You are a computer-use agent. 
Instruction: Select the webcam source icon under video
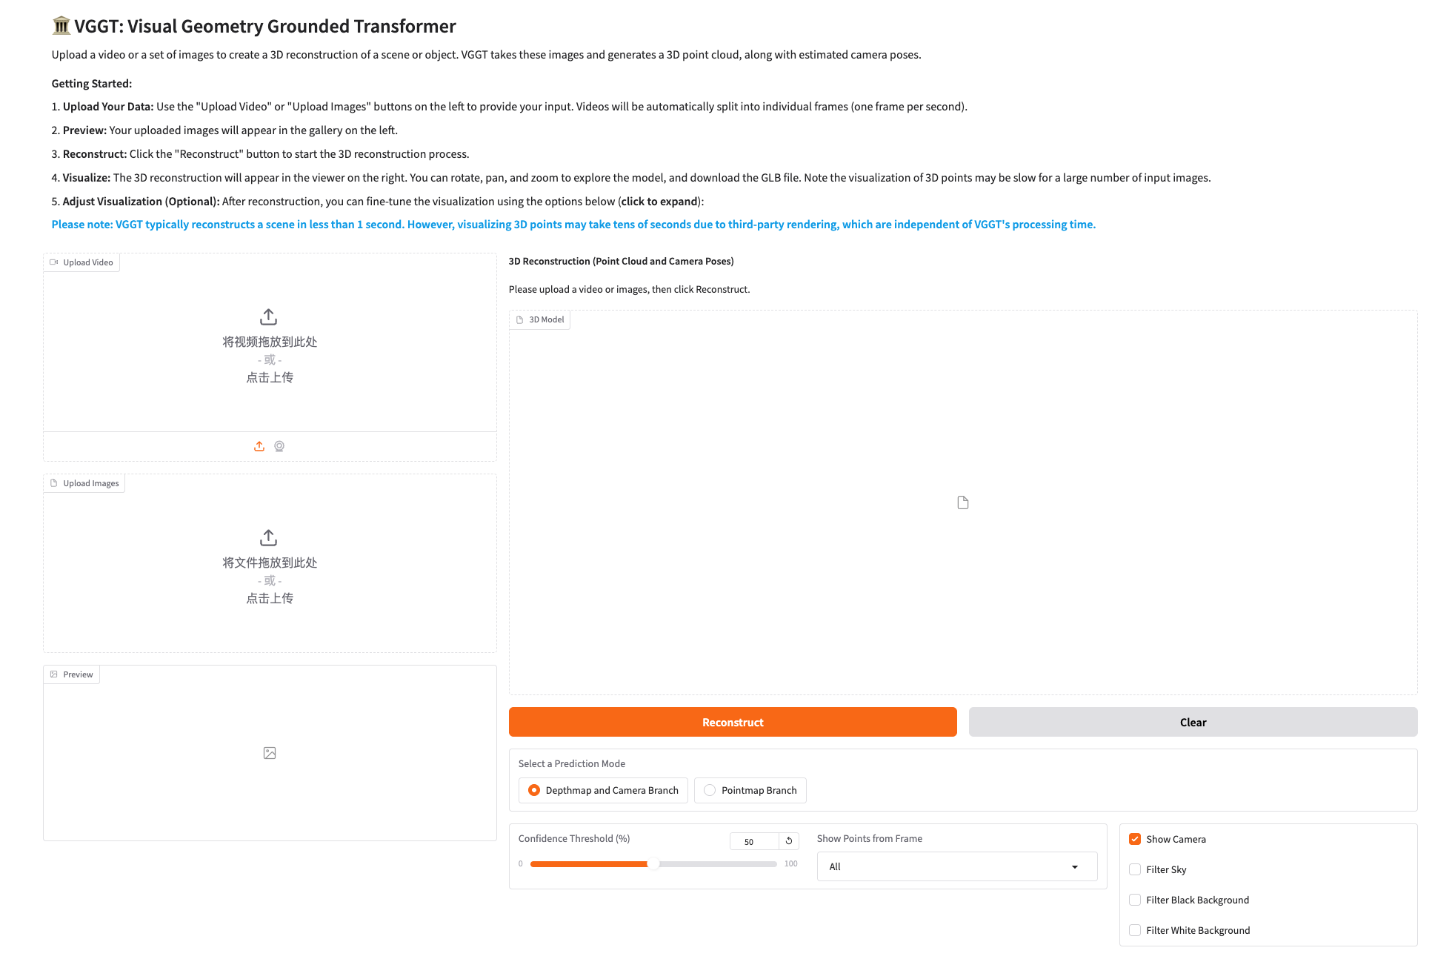(x=279, y=446)
